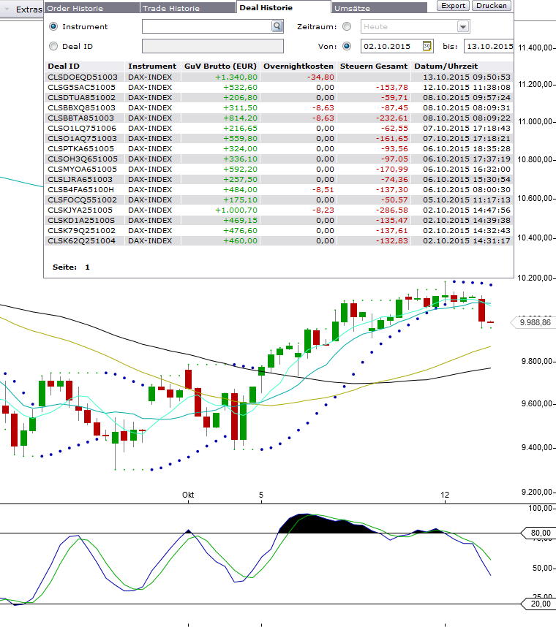
Task: Choose the Zeitraum radio button
Action: [347, 26]
